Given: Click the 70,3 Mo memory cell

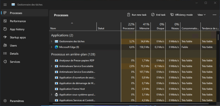Looking at the screenshot, I should pos(143,66).
